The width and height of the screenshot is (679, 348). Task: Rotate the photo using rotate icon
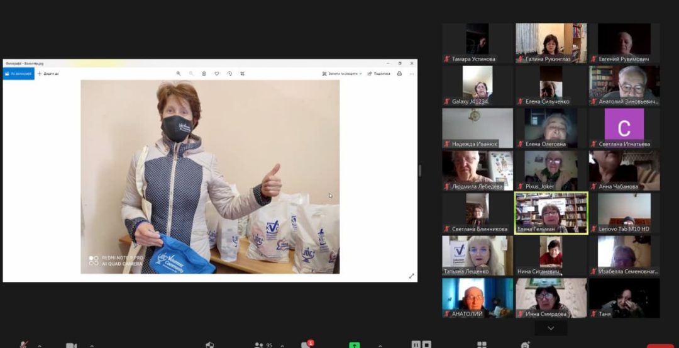coord(229,74)
